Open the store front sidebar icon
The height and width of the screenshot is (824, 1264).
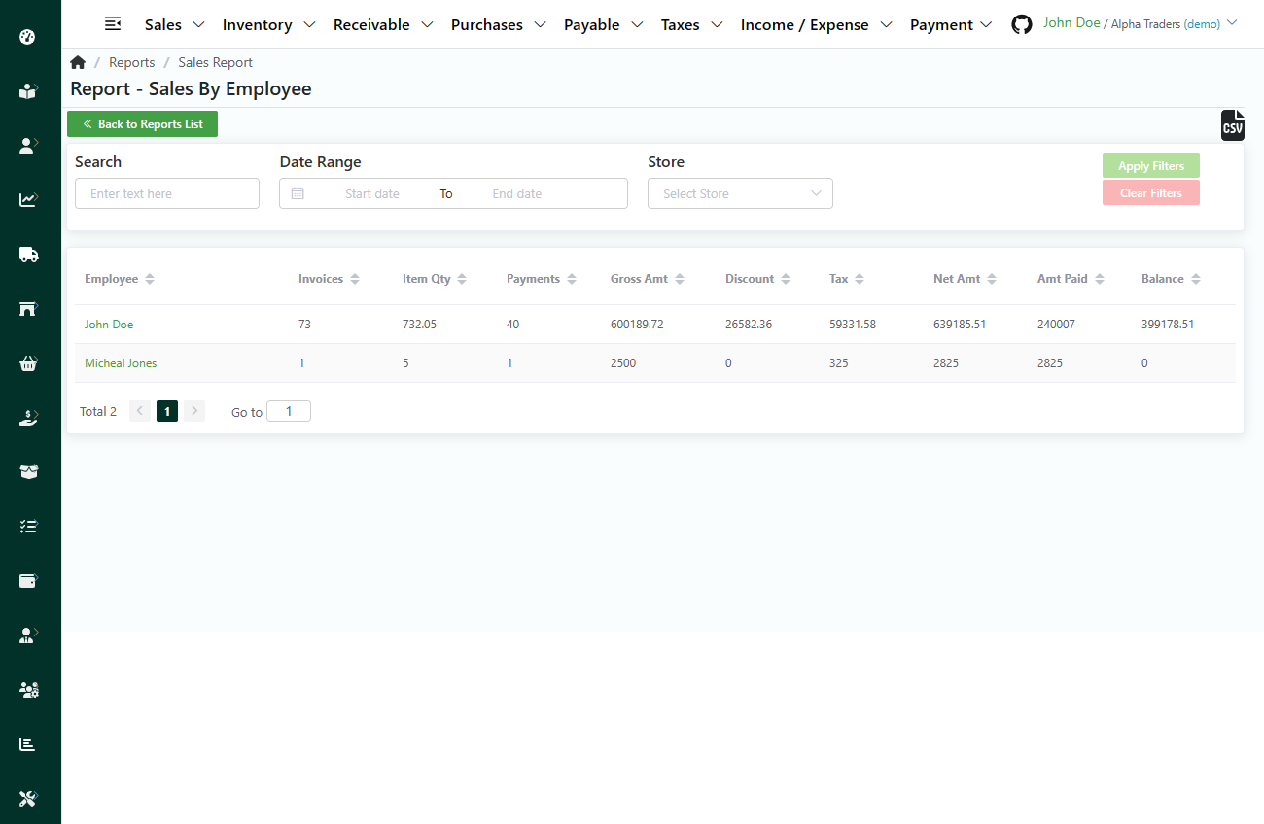tap(28, 309)
